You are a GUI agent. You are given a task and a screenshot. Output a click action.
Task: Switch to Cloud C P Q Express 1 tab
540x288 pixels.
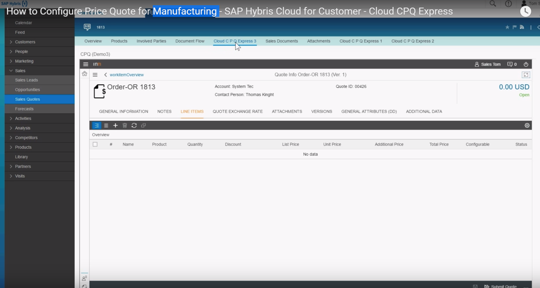[x=361, y=41]
